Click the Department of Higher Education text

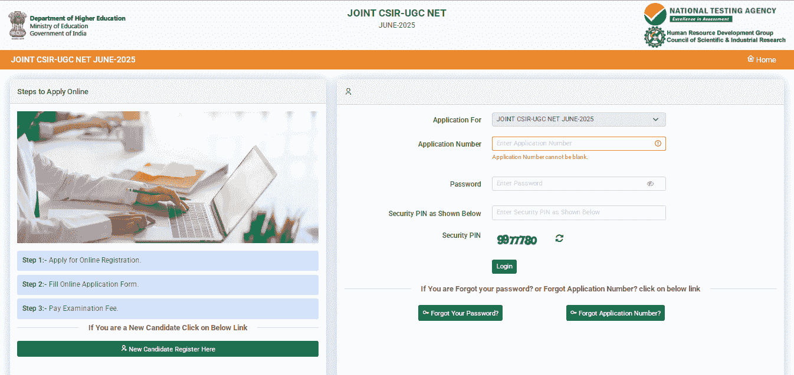(x=77, y=18)
